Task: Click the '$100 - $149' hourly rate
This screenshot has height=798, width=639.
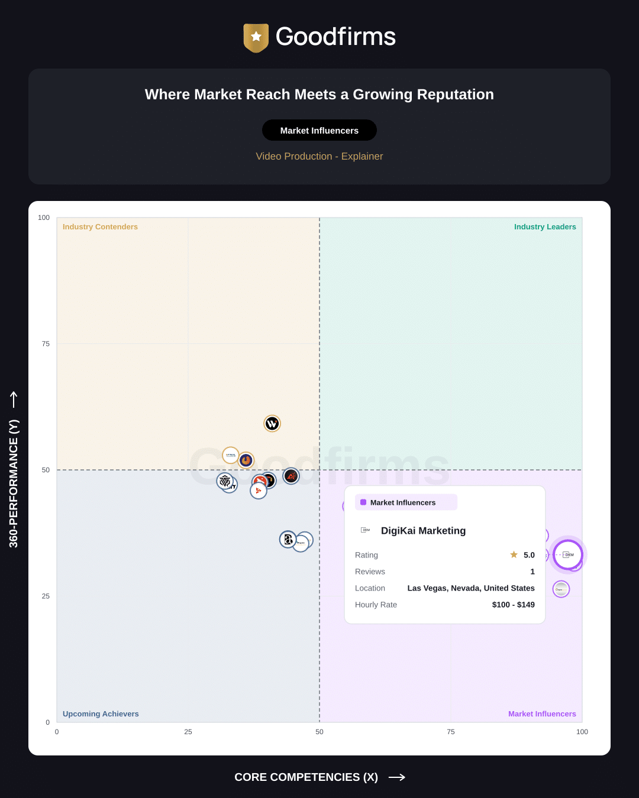Action: tap(514, 605)
